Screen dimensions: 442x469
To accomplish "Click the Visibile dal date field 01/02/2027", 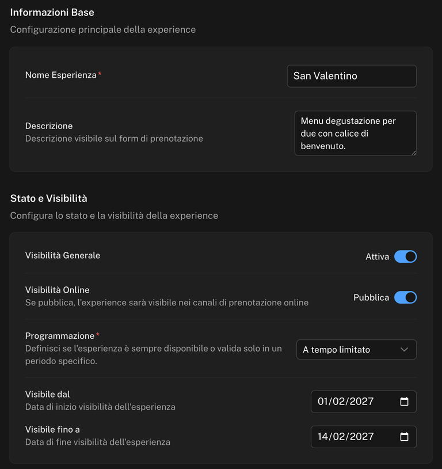I will pyautogui.click(x=364, y=402).
